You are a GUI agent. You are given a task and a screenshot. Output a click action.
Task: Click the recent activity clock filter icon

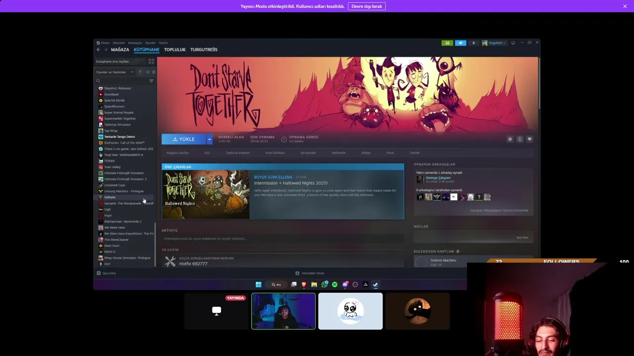pyautogui.click(x=147, y=72)
